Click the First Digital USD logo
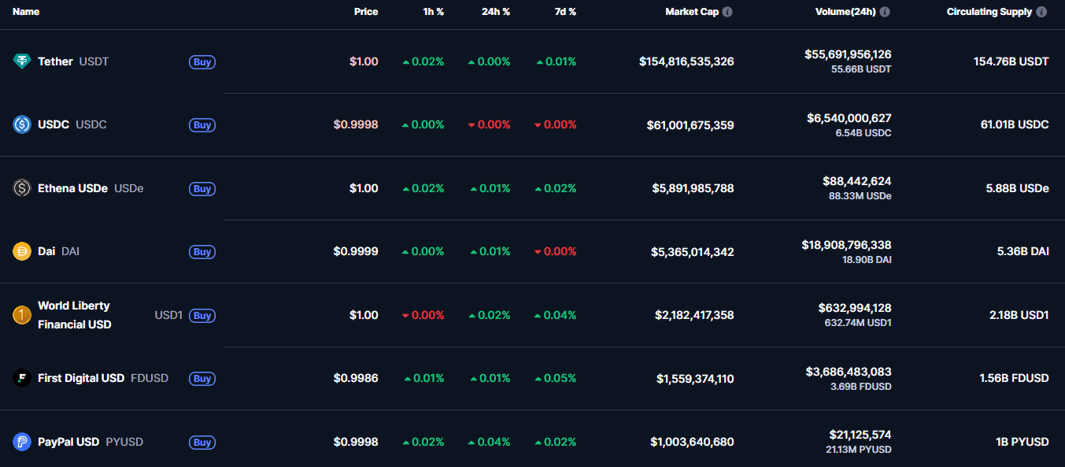The image size is (1065, 467). click(22, 378)
